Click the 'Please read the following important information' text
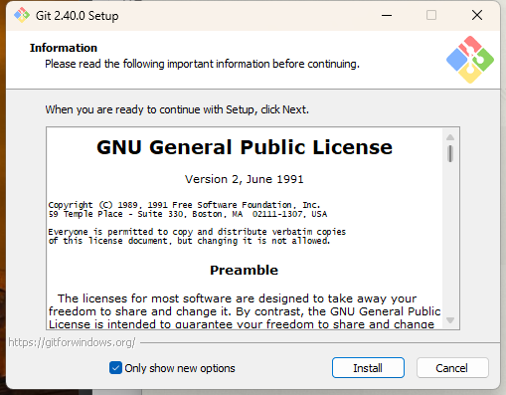This screenshot has height=395, width=506. (202, 64)
